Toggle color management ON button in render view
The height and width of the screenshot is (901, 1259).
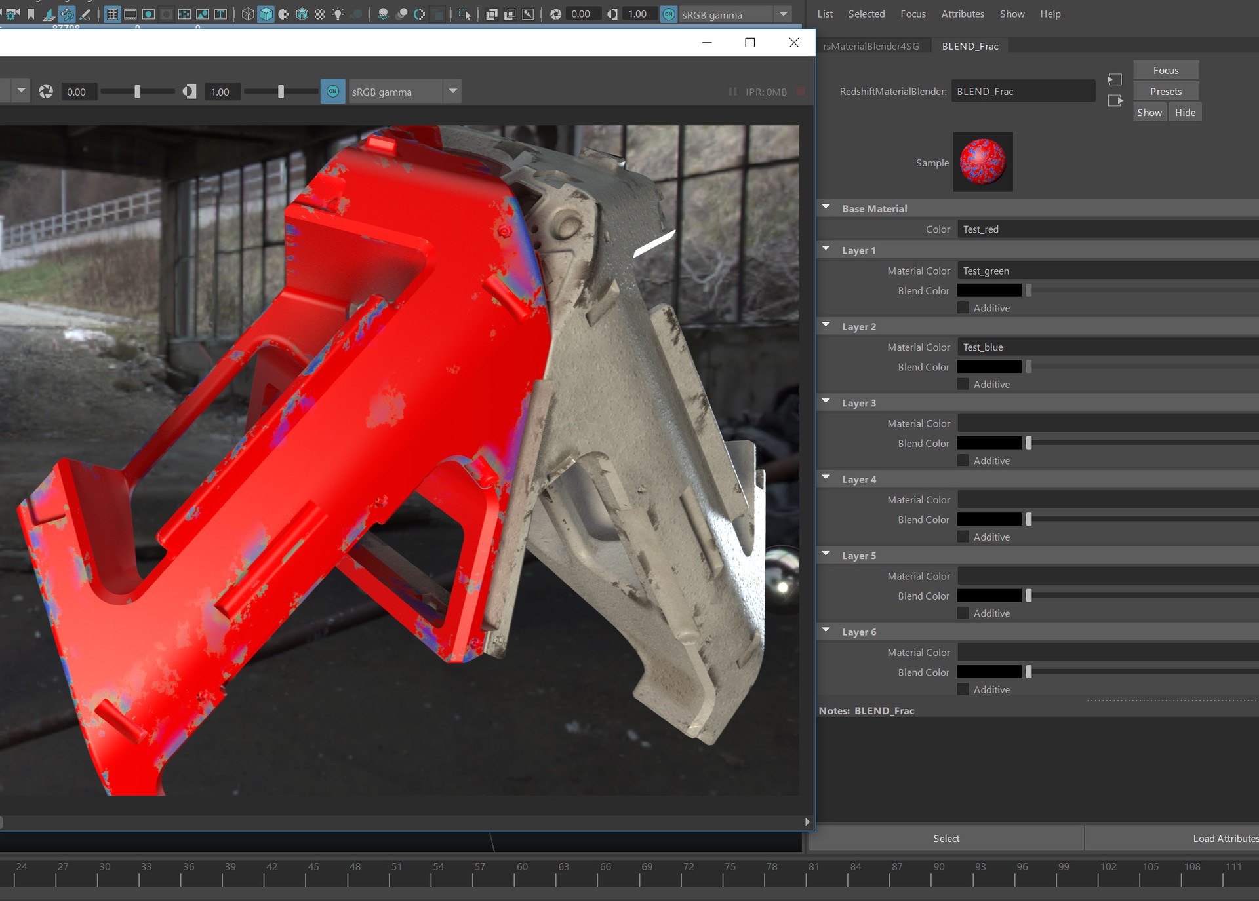pyautogui.click(x=332, y=92)
